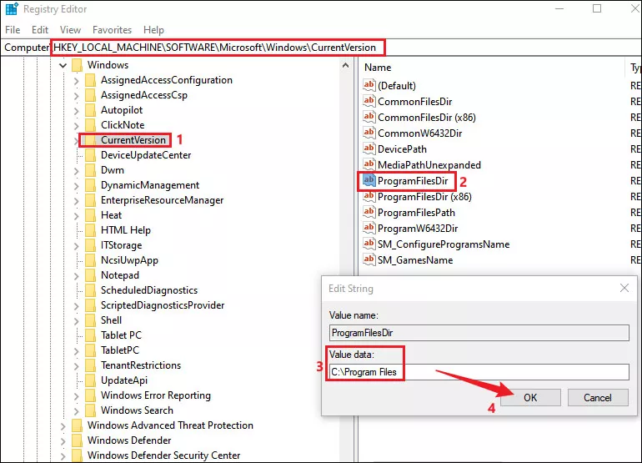Click the ProgramFilesDir value icon
The height and width of the screenshot is (463, 642).
click(369, 181)
